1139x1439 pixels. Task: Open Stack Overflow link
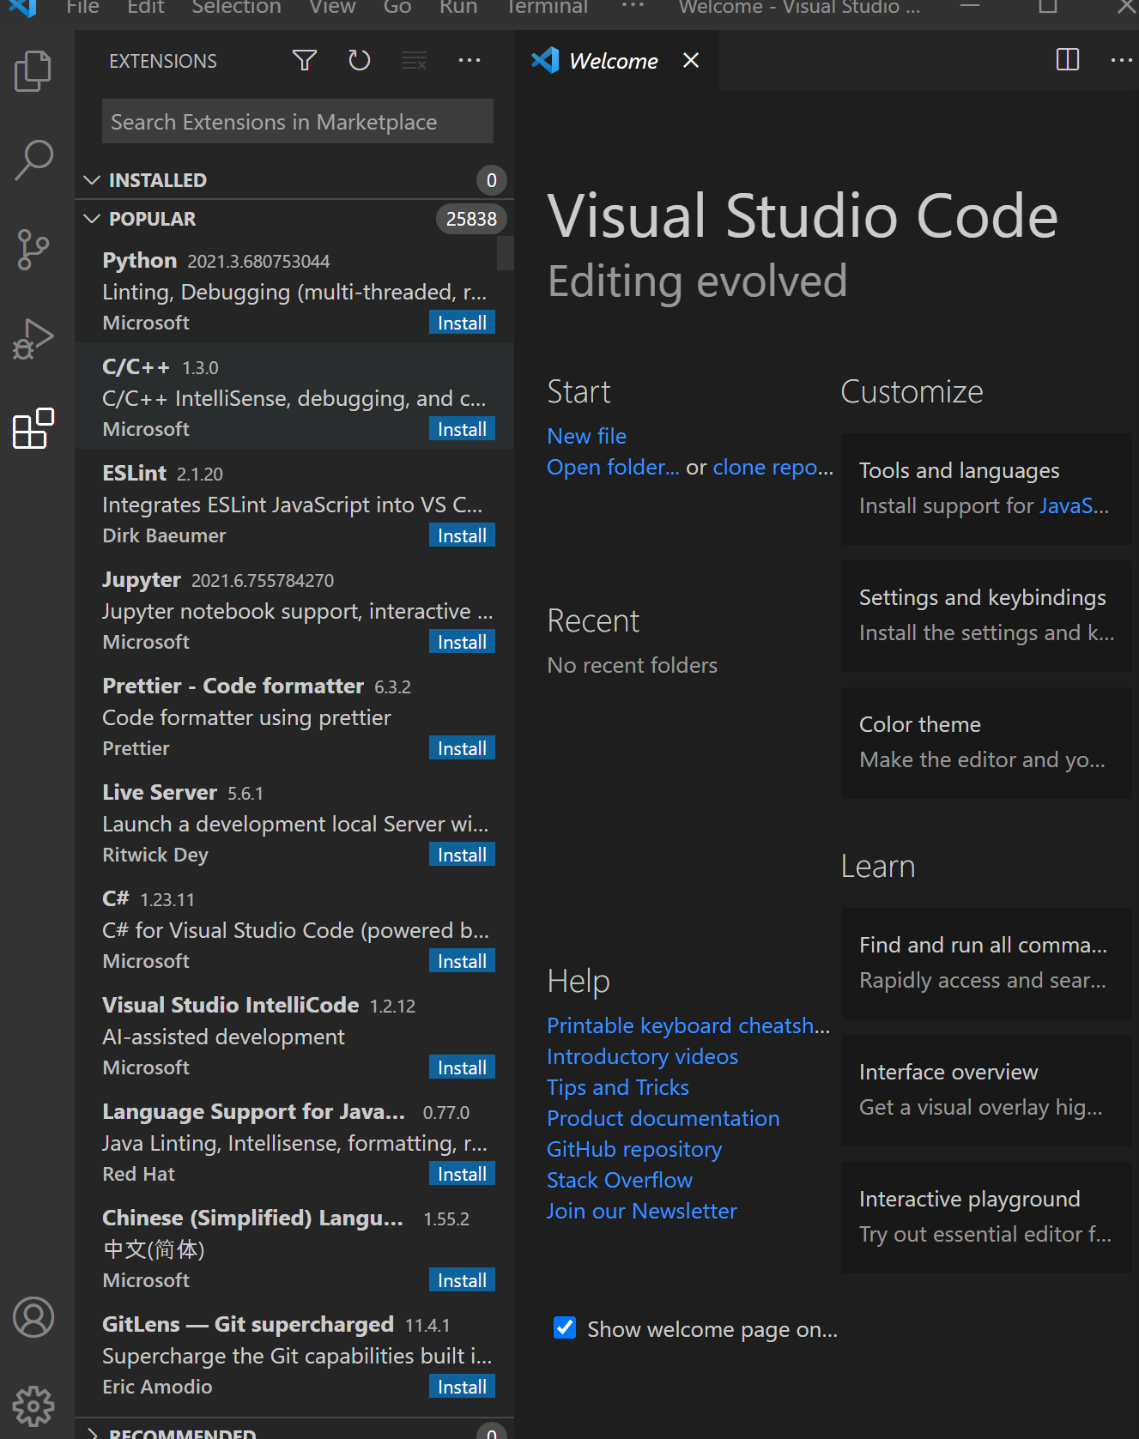(x=620, y=1180)
